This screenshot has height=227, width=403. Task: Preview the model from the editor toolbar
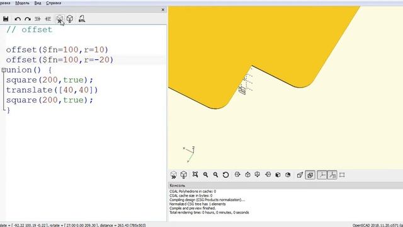(x=60, y=19)
